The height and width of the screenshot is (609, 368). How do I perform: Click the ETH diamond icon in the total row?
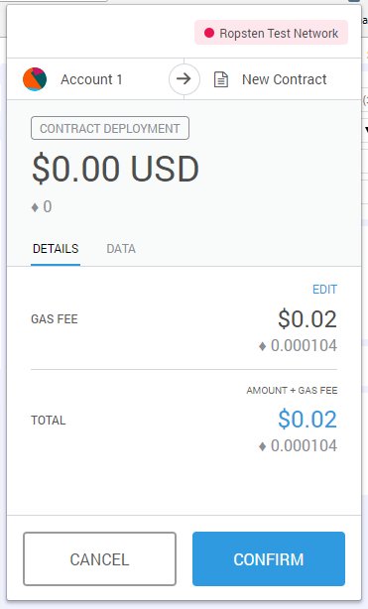click(262, 446)
